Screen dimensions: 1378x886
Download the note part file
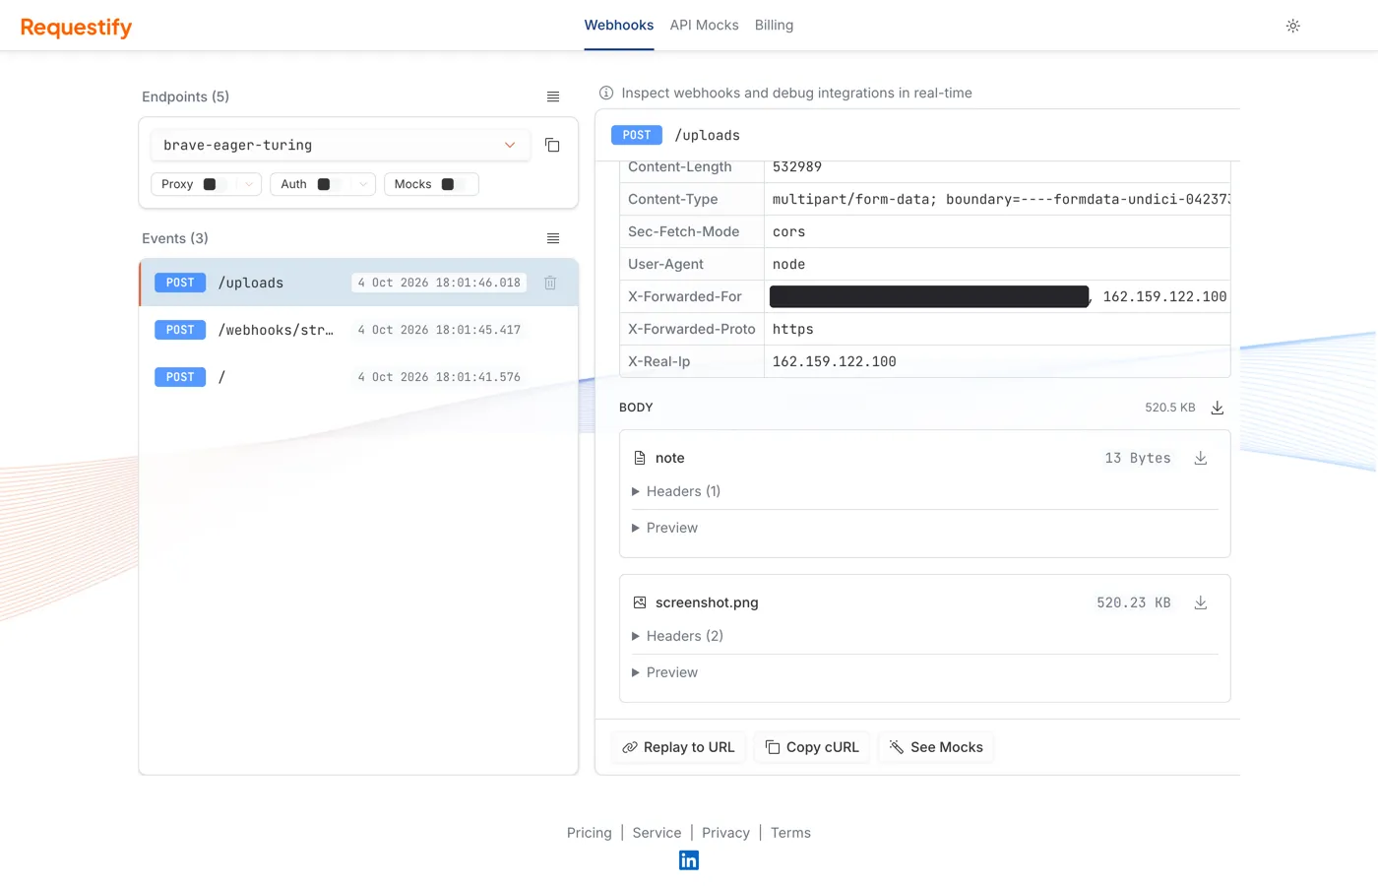1200,458
